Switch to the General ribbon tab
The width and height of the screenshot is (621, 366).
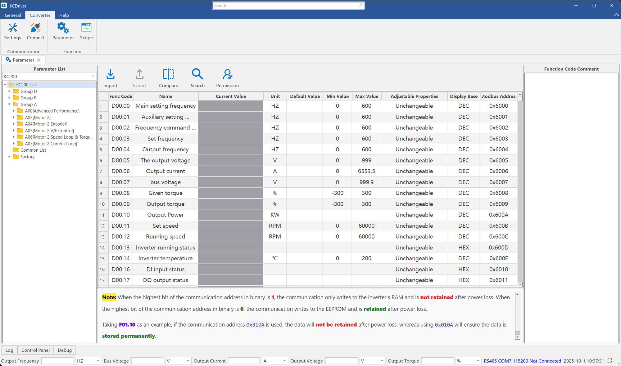click(13, 15)
